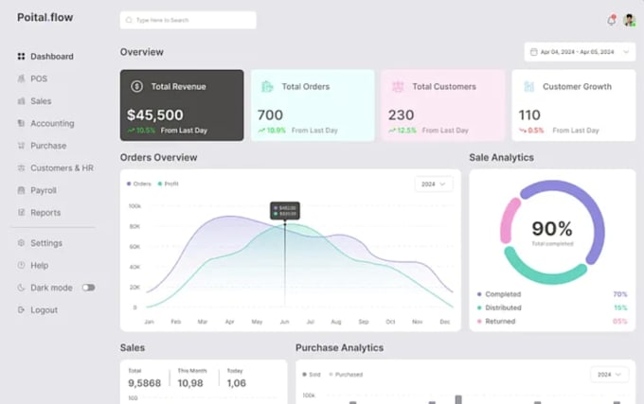Select the Total Customers card
Viewport: 644px width, 404px height.
pyautogui.click(x=443, y=105)
